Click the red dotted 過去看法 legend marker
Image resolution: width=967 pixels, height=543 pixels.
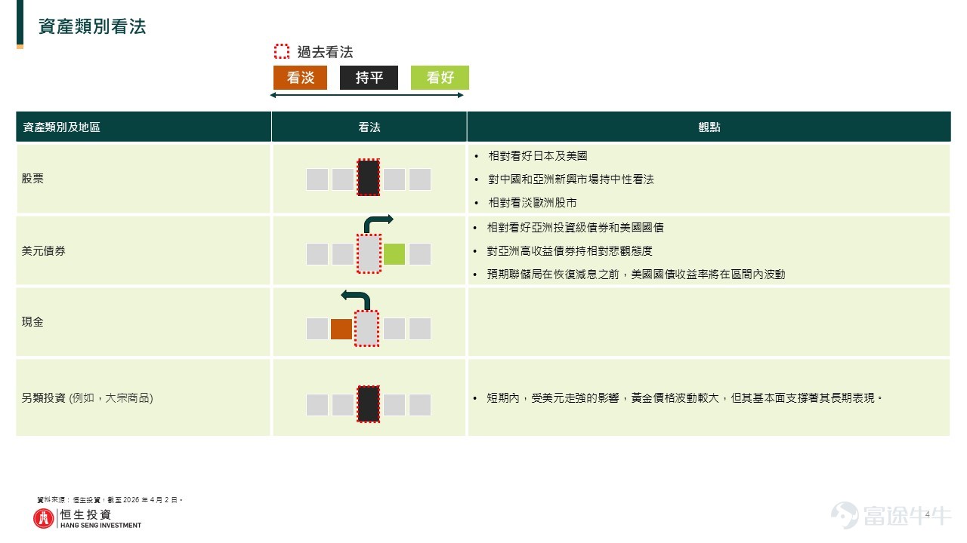point(281,52)
